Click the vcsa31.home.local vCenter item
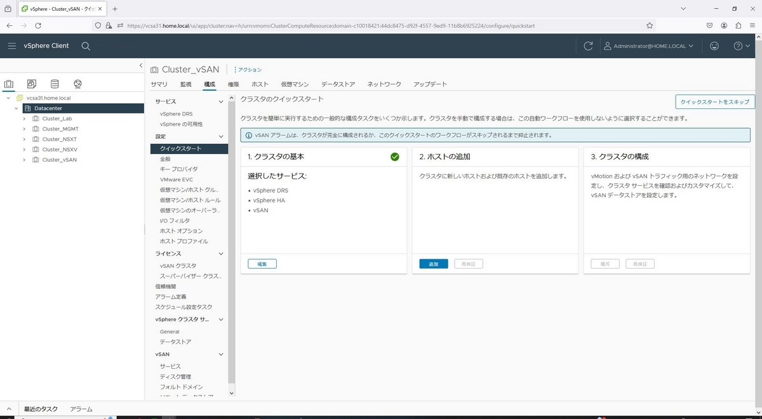This screenshot has height=419, width=762. (x=48, y=98)
